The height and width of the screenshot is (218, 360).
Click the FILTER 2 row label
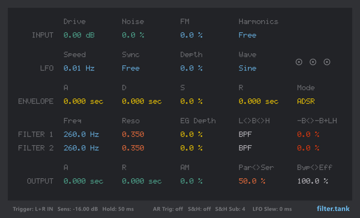pyautogui.click(x=35, y=148)
